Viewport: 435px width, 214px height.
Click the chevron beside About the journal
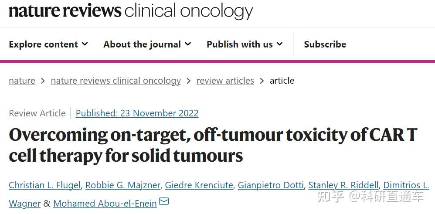pyautogui.click(x=188, y=44)
